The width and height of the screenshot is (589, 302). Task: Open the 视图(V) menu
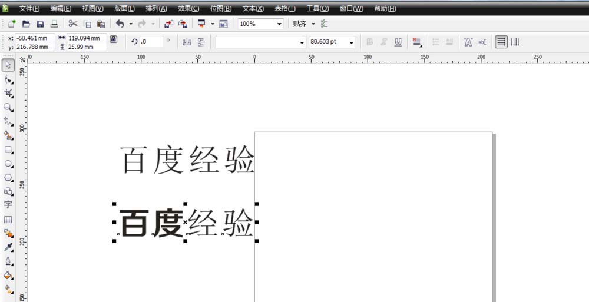point(93,8)
